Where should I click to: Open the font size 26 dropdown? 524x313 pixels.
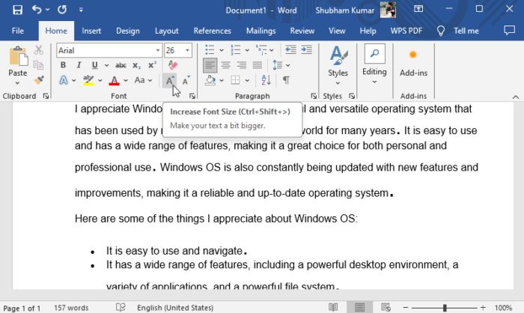187,50
